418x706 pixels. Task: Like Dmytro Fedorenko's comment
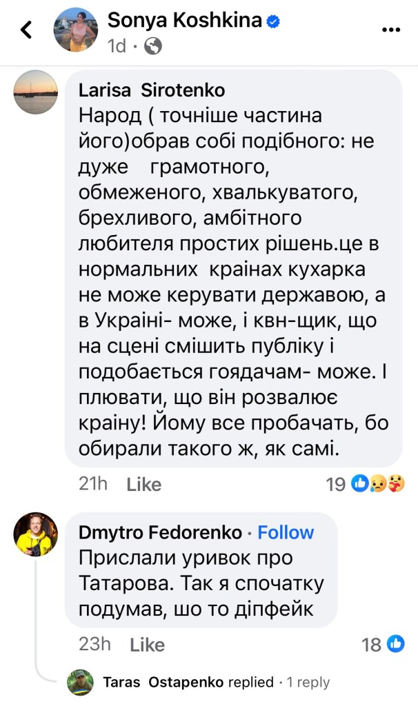(x=148, y=645)
